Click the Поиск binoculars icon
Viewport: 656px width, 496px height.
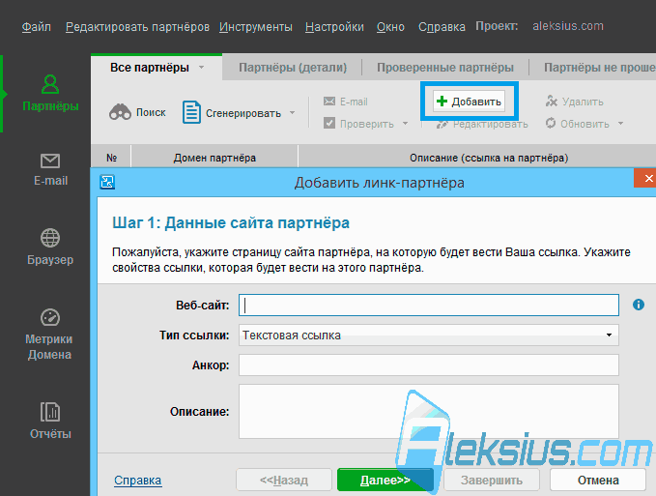120,112
